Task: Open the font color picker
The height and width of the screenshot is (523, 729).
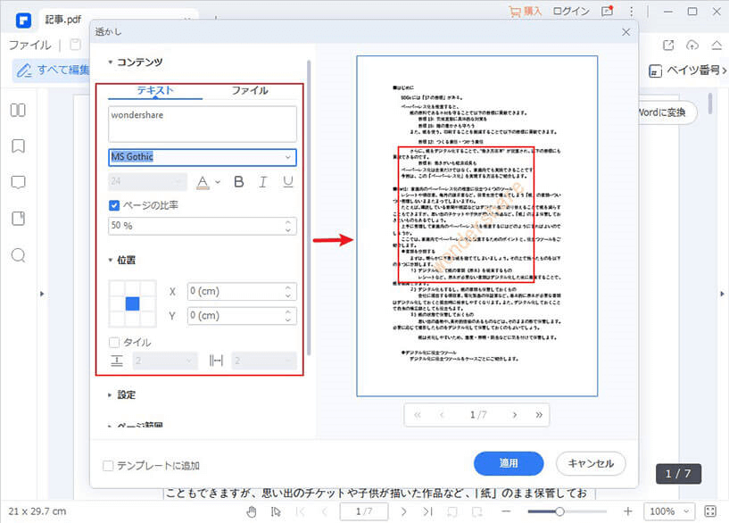Action: (x=206, y=182)
